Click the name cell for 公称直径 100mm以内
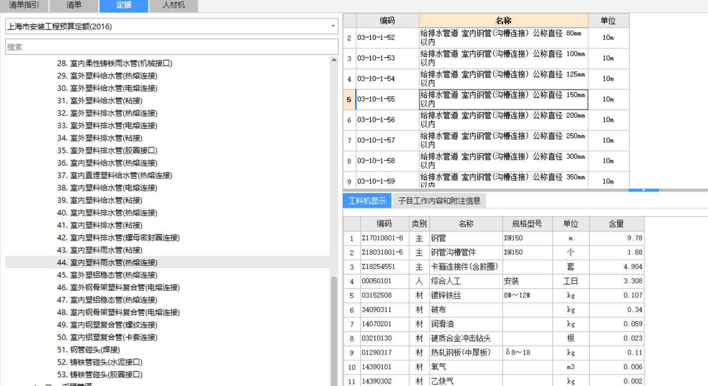Viewport: 708px width, 386px height. [x=503, y=58]
